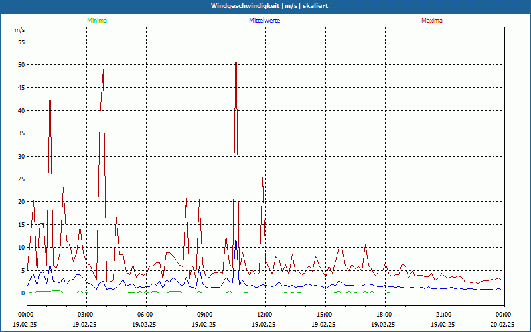Viewport: 531px width, 332px height.
Task: Click the 03:00 time axis label
Action: 87,315
